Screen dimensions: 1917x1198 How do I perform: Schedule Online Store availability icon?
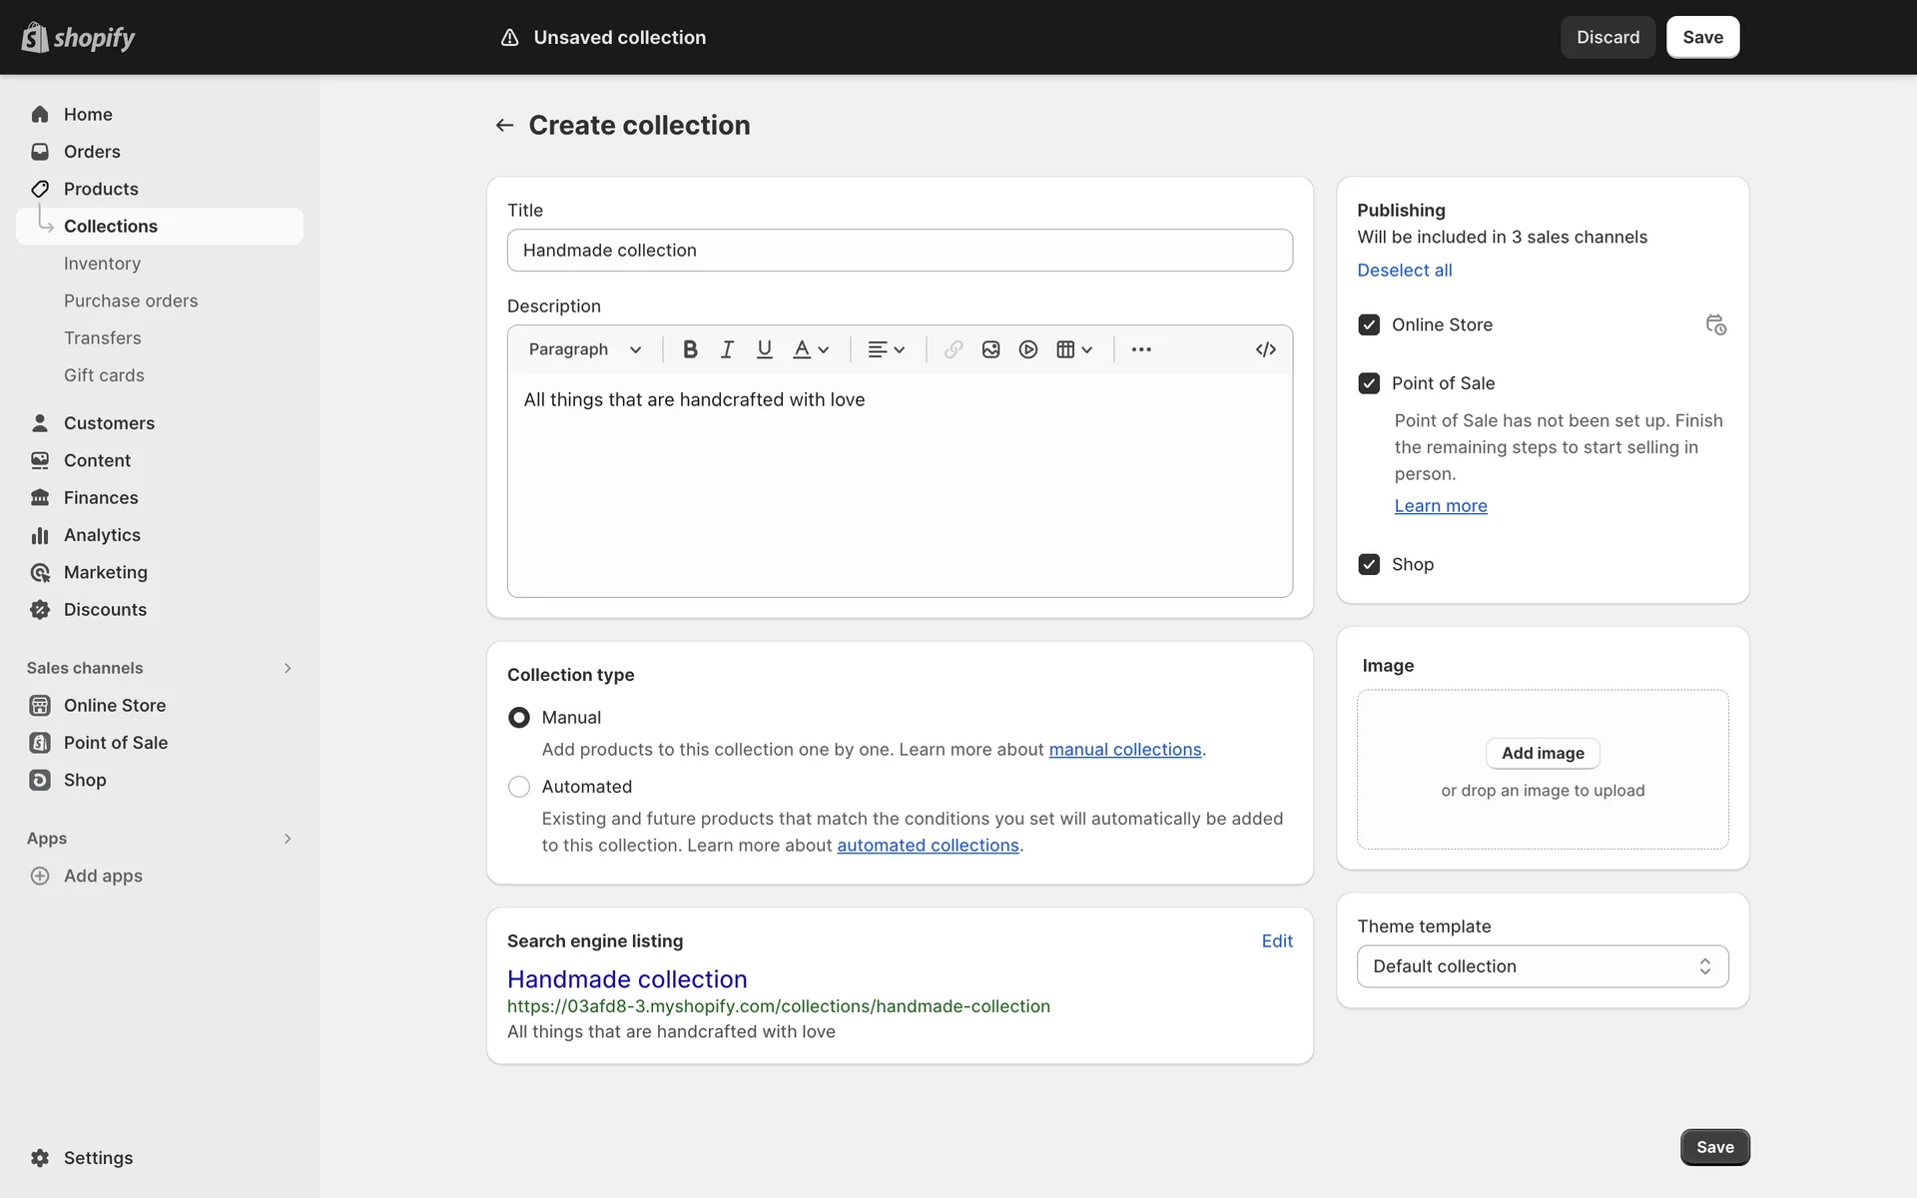point(1715,325)
